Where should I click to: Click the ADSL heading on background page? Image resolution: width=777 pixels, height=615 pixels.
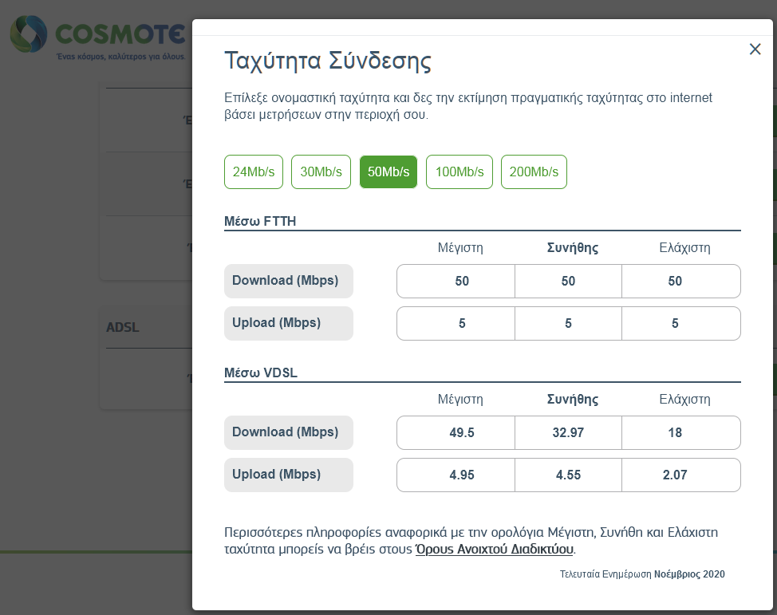coord(122,327)
